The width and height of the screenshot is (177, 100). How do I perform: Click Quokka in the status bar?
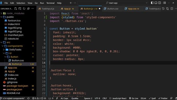pyautogui.click(x=75, y=98)
